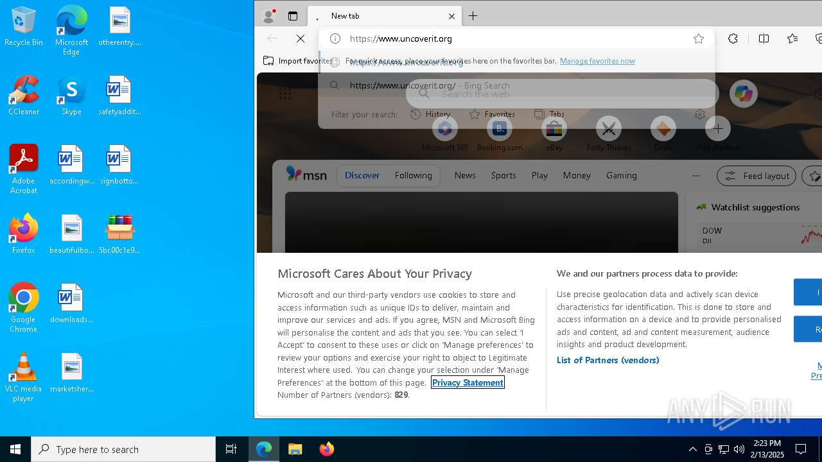Switch to the Following feed tab
Screen dimensions: 822x462
[414, 175]
